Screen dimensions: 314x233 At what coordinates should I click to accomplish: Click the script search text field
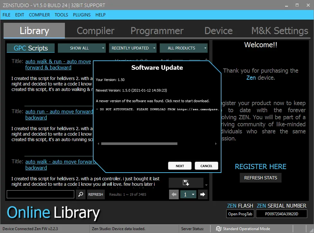[40, 194]
